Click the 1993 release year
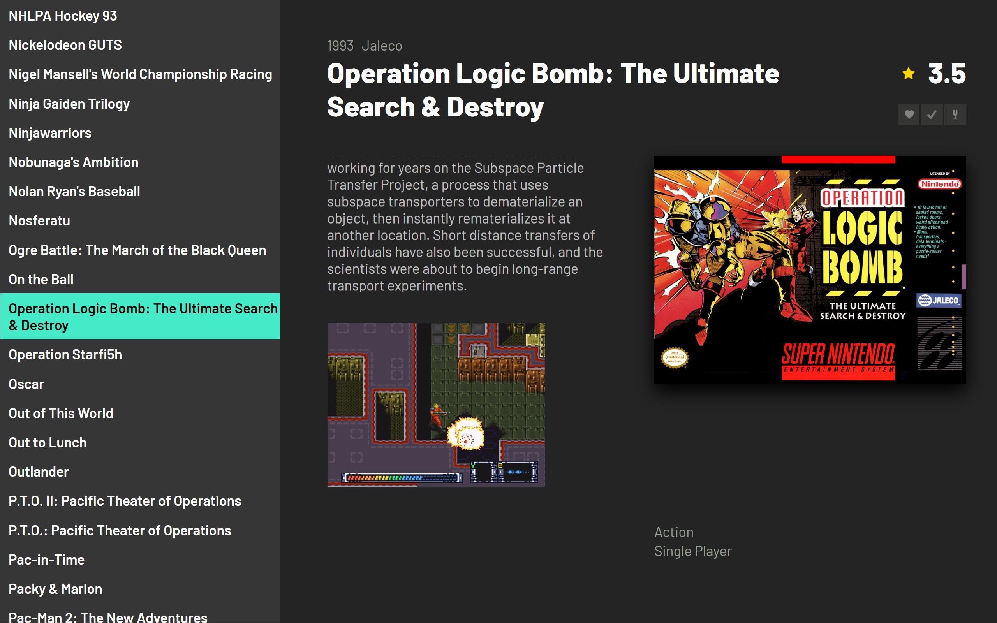 [340, 46]
